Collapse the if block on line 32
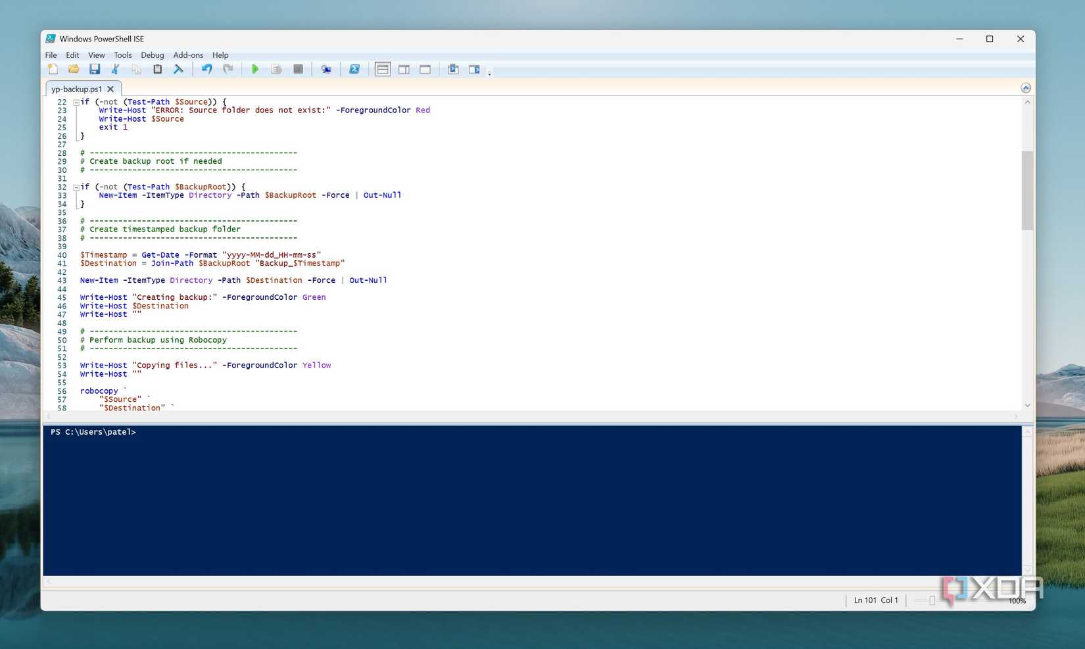Screen dimensions: 1085x649 coord(76,187)
